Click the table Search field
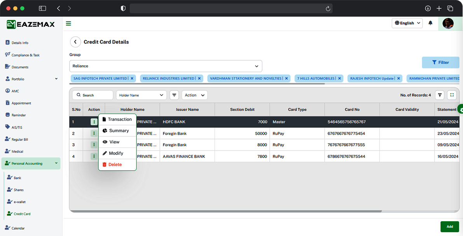463x236 pixels. [x=93, y=95]
